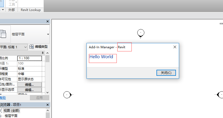Open the 外部 ribbon panel label
Viewport: 223px width, 118px height.
(x=12, y=10)
